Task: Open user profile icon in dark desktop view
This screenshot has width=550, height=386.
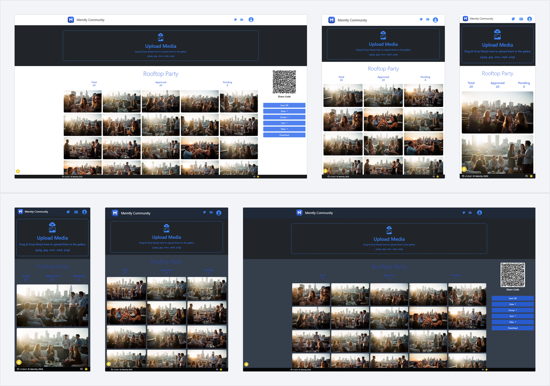Action: (x=480, y=213)
